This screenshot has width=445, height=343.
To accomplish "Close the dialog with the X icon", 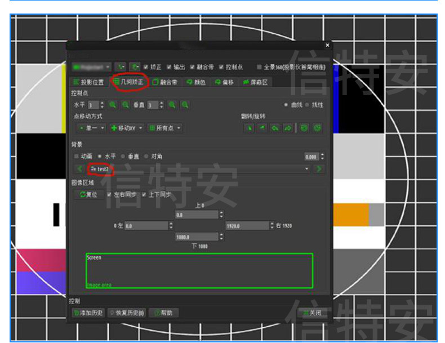I will click(x=327, y=45).
